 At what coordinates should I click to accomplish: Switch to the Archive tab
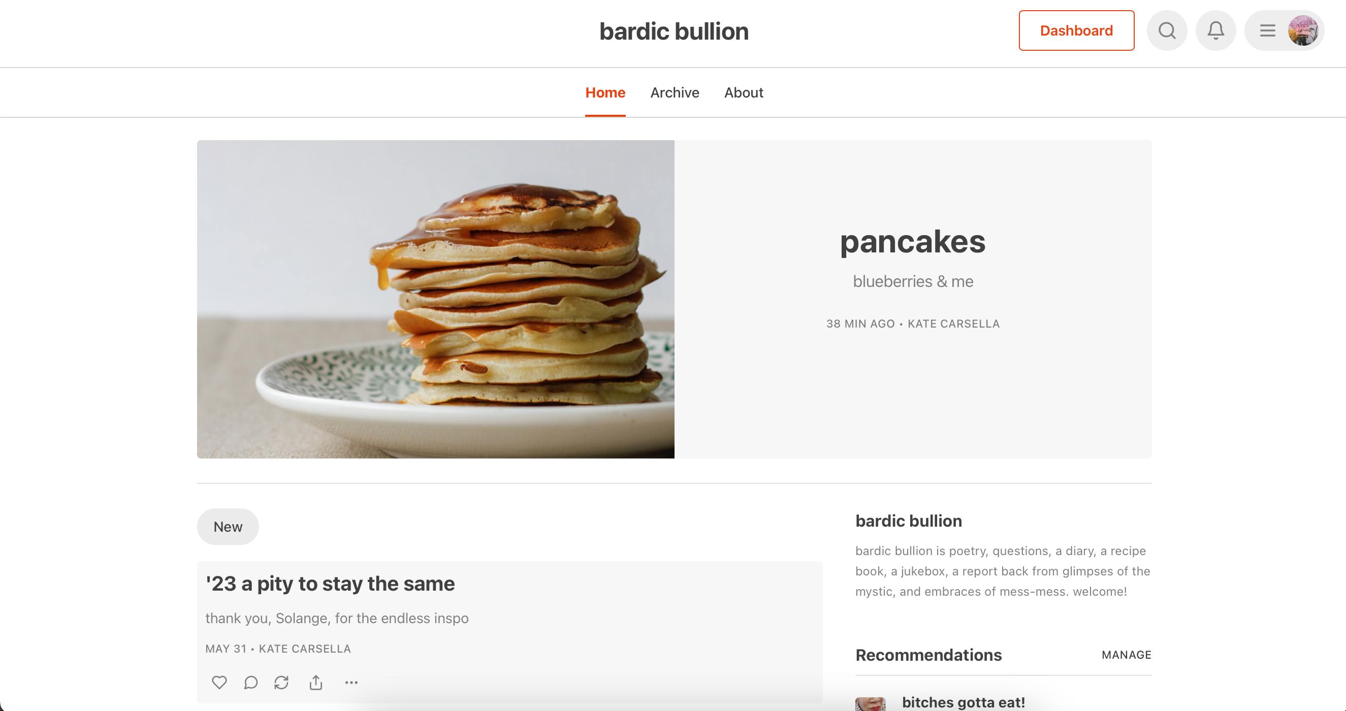click(675, 92)
